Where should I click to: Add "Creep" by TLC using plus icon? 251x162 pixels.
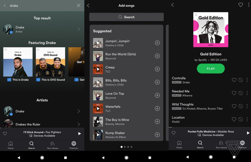157,69
